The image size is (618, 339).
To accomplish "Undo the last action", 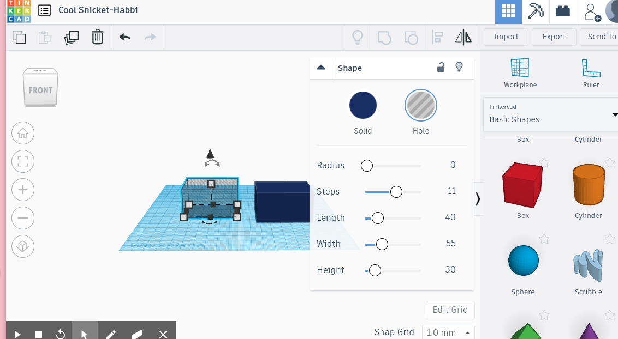I will tap(124, 37).
